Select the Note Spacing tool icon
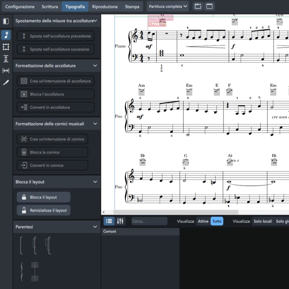This screenshot has width=289, height=289. (x=6, y=70)
